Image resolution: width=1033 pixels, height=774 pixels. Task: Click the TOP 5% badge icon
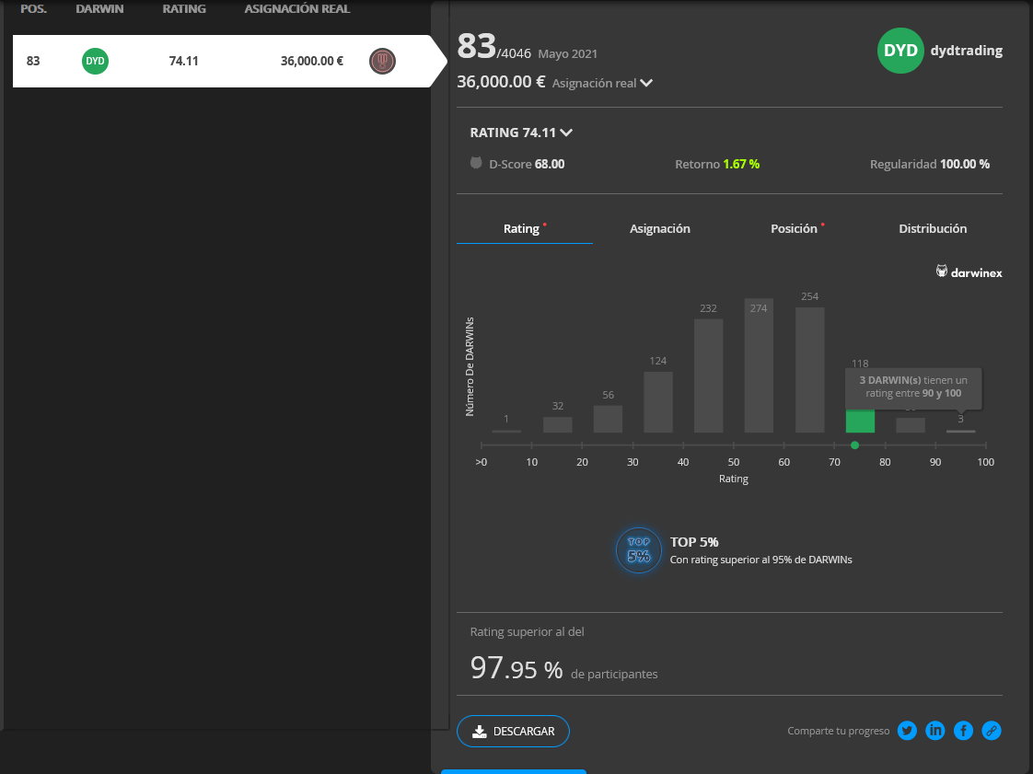638,550
